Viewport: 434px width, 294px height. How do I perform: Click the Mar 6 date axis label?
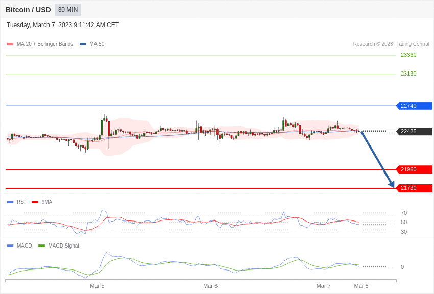(210, 286)
